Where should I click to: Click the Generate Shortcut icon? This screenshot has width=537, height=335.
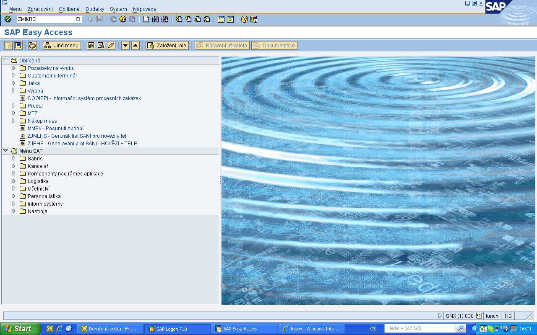tap(230, 19)
